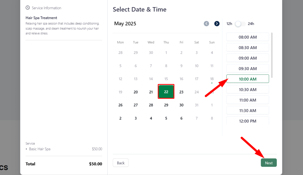The height and width of the screenshot is (175, 303).
Task: Select May 29 in calendar
Action: 166,105
